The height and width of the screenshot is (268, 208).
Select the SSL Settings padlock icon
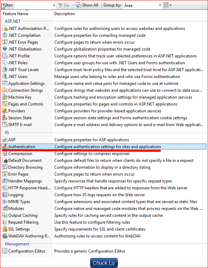click(5, 229)
